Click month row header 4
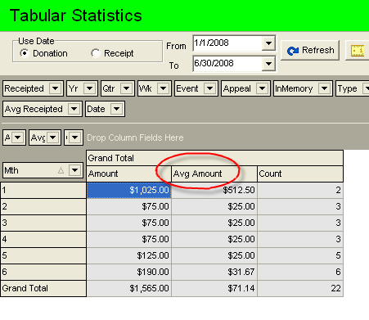 [43, 239]
